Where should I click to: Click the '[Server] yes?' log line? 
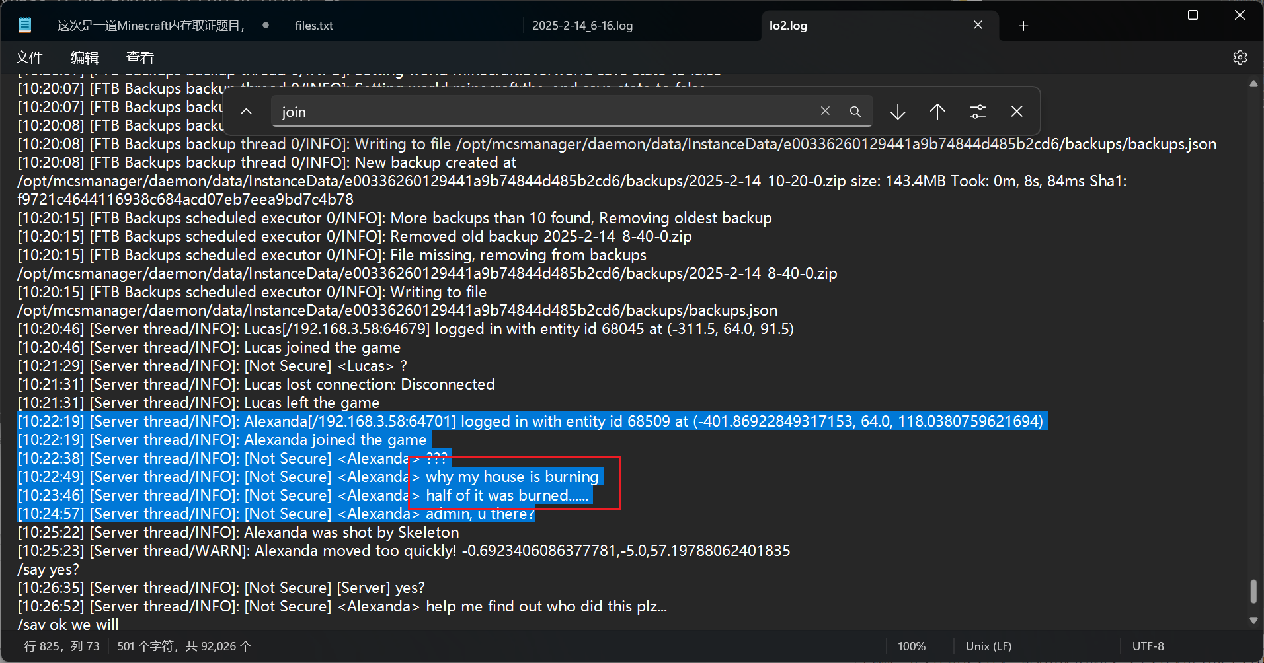click(x=221, y=588)
